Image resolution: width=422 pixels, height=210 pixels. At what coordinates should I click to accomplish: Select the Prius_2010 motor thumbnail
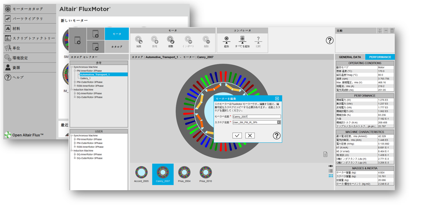click(x=206, y=174)
